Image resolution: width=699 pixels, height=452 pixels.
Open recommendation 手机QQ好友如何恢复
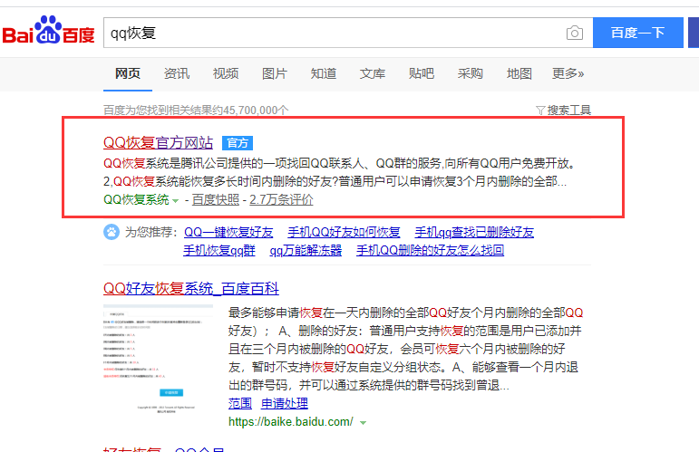coord(344,232)
